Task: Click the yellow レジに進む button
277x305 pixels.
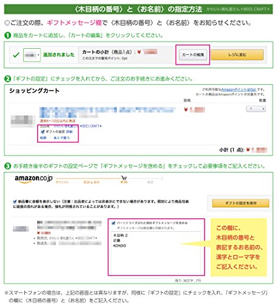Action: pos(237,55)
